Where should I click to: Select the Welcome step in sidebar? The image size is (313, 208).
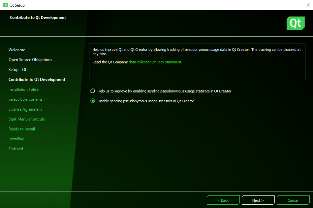point(17,50)
